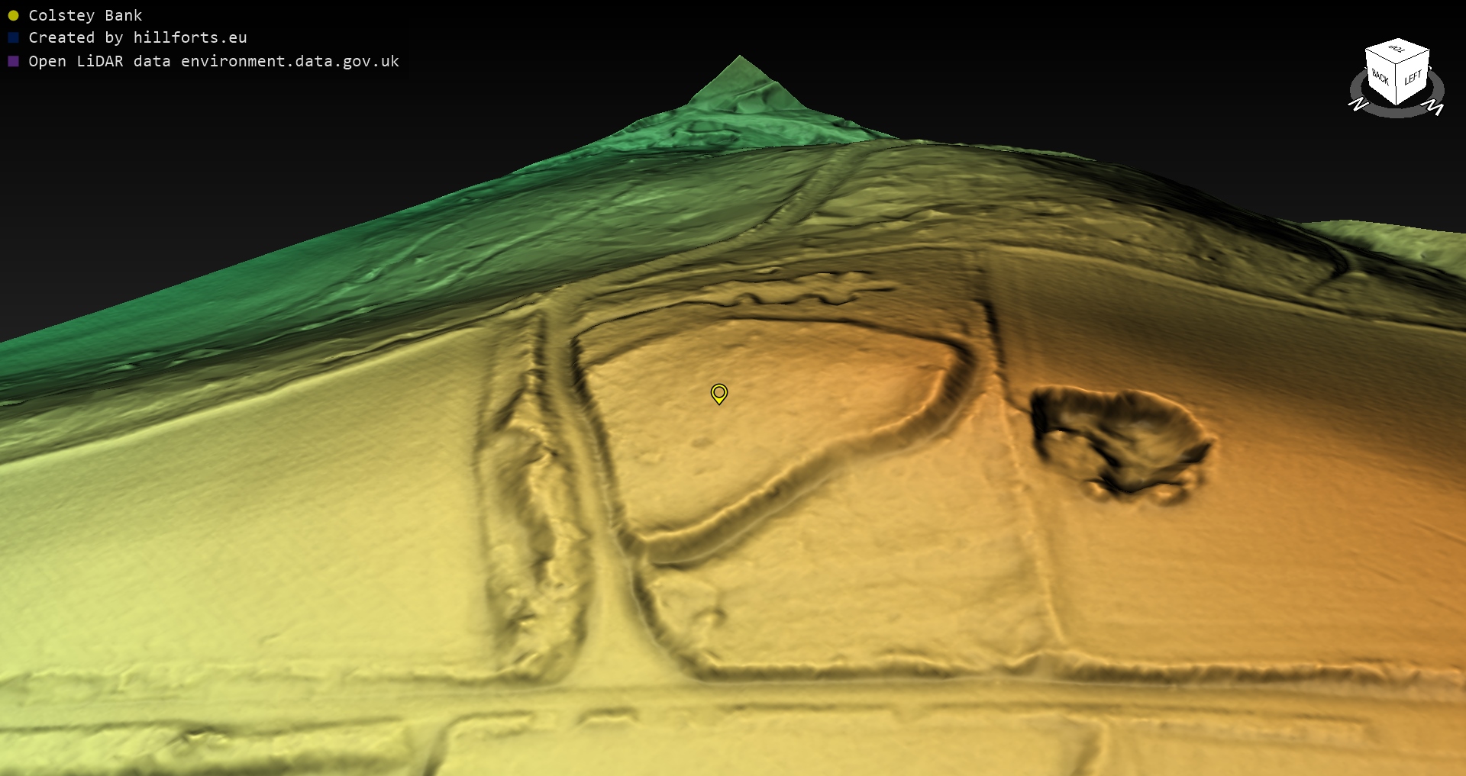Click the navy blue legend square
Screen dimensions: 1466x776
click(13, 37)
